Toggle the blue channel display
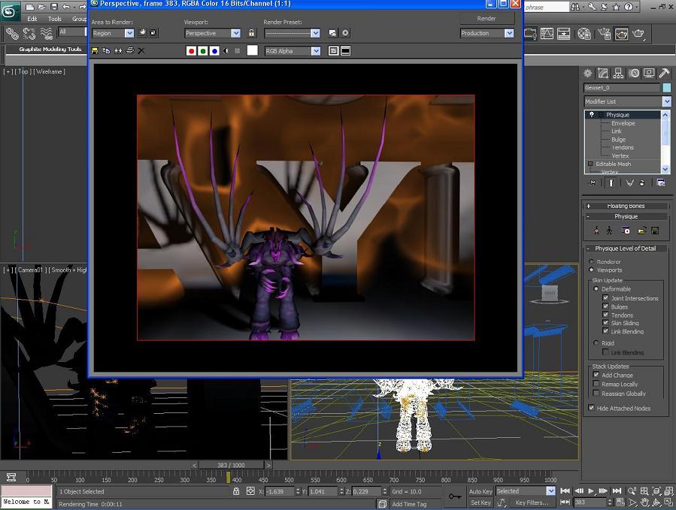This screenshot has height=510, width=676. (x=214, y=51)
